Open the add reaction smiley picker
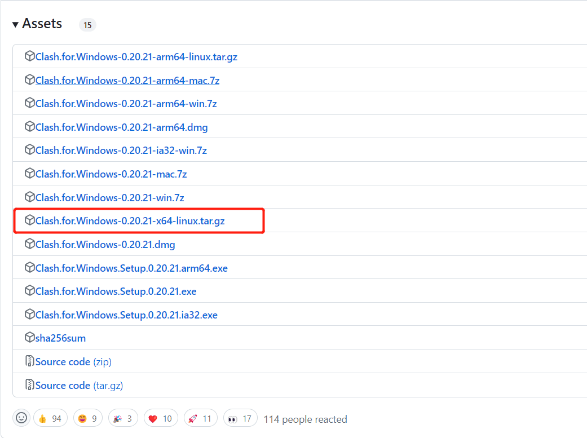Image resolution: width=587 pixels, height=438 pixels. (21, 418)
